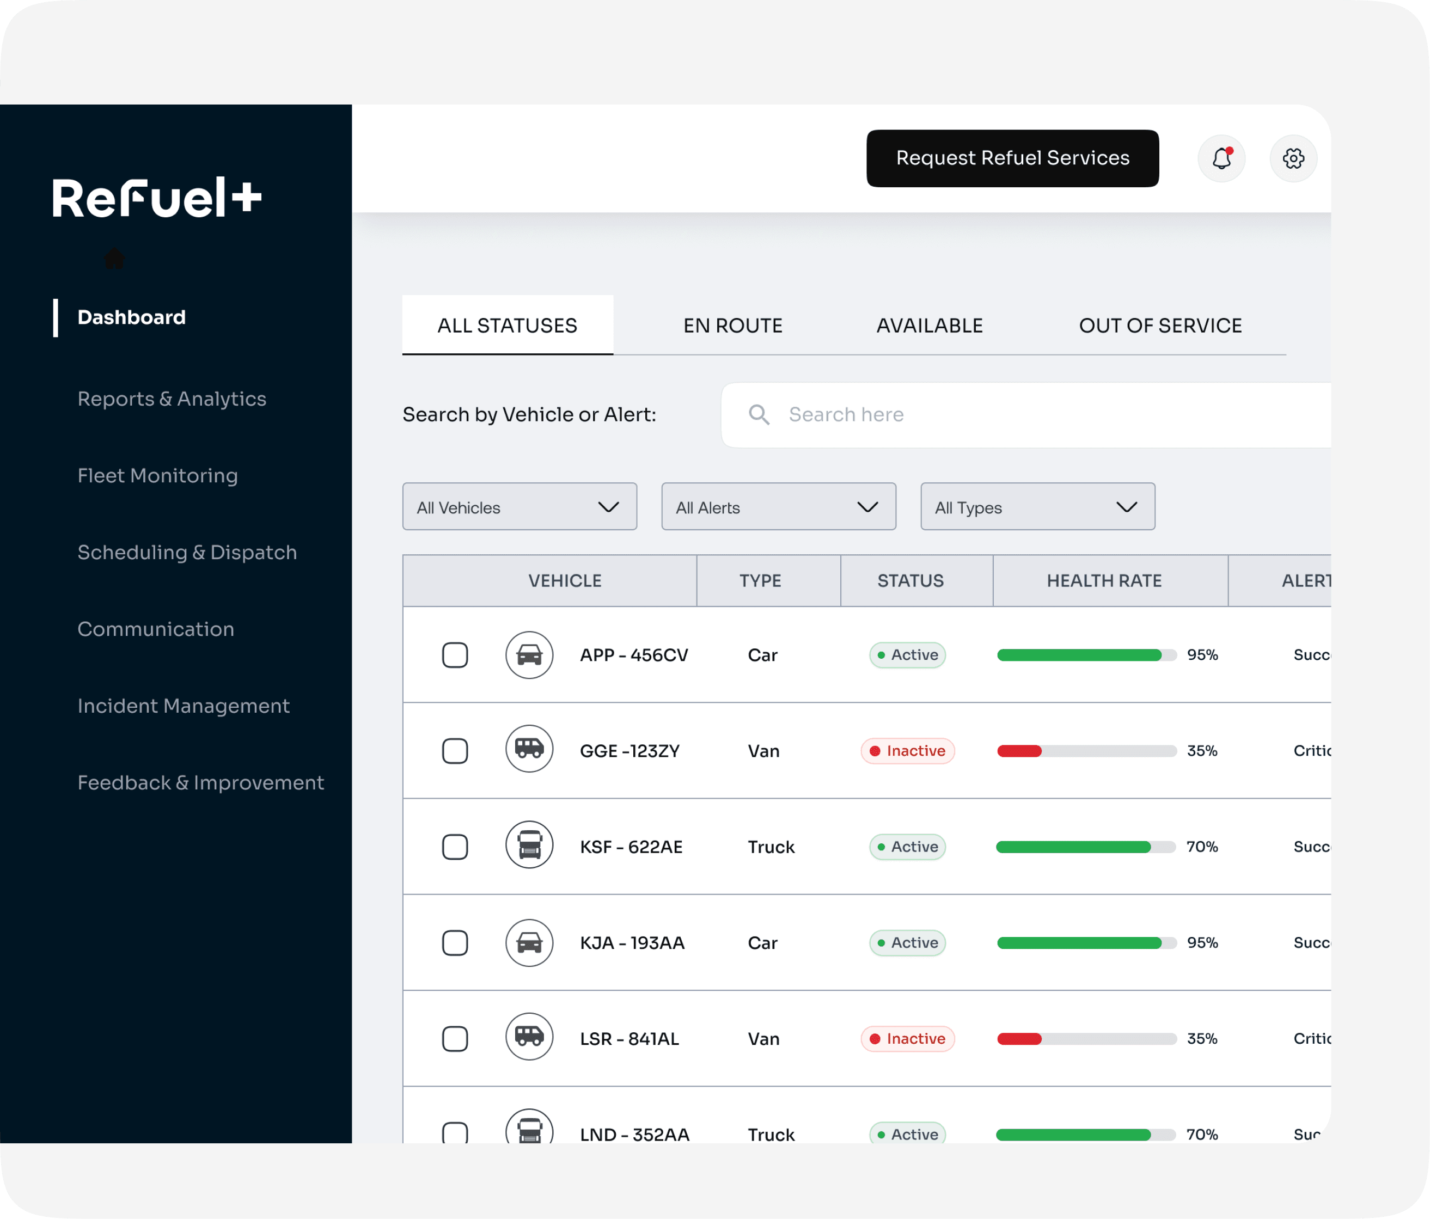Click the van icon for LSR - 841AL
Viewport: 1430px width, 1219px height.
529,1036
